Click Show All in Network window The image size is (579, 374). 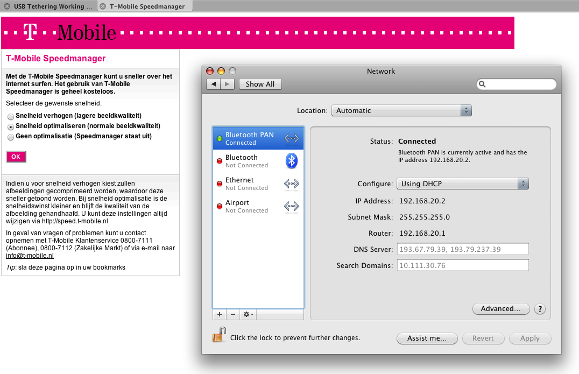260,84
